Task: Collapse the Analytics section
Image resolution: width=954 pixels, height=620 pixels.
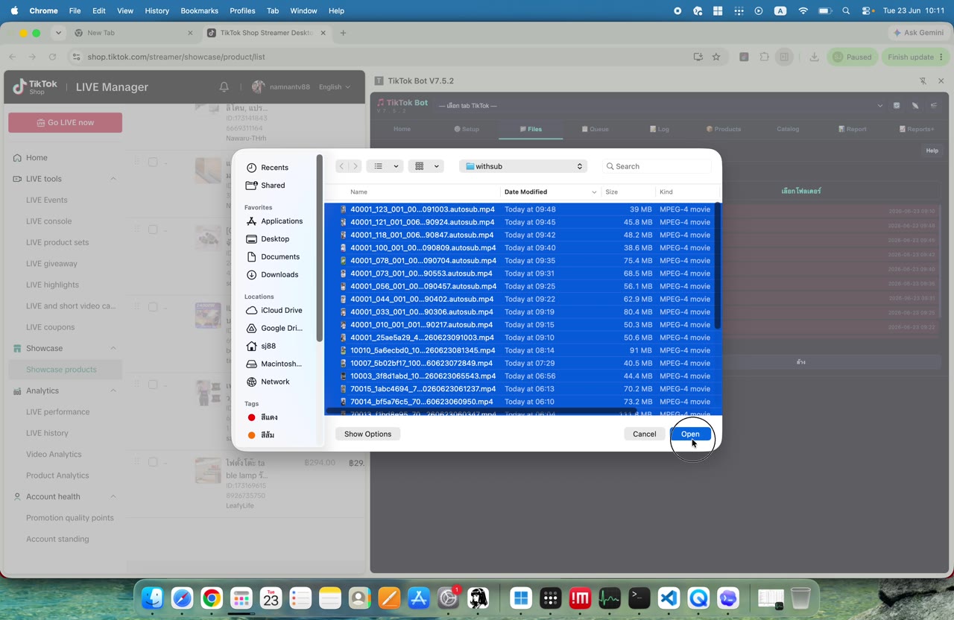Action: pos(113,390)
